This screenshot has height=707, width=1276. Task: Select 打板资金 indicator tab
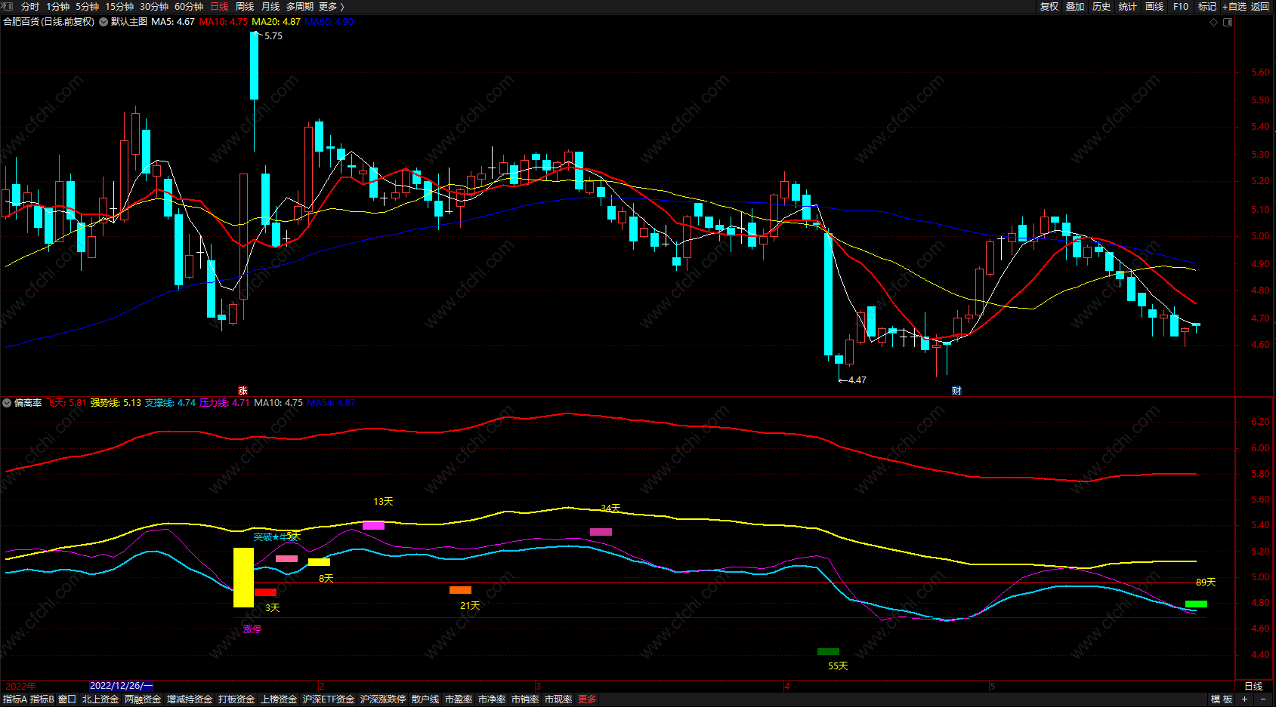(x=236, y=699)
